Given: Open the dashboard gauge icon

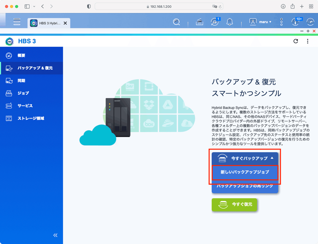Looking at the screenshot, I should [310, 22].
